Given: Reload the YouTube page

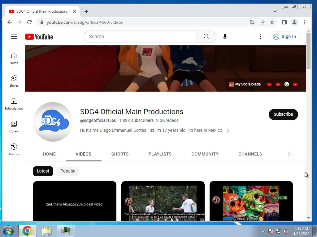Looking at the screenshot, I should pyautogui.click(x=29, y=22).
